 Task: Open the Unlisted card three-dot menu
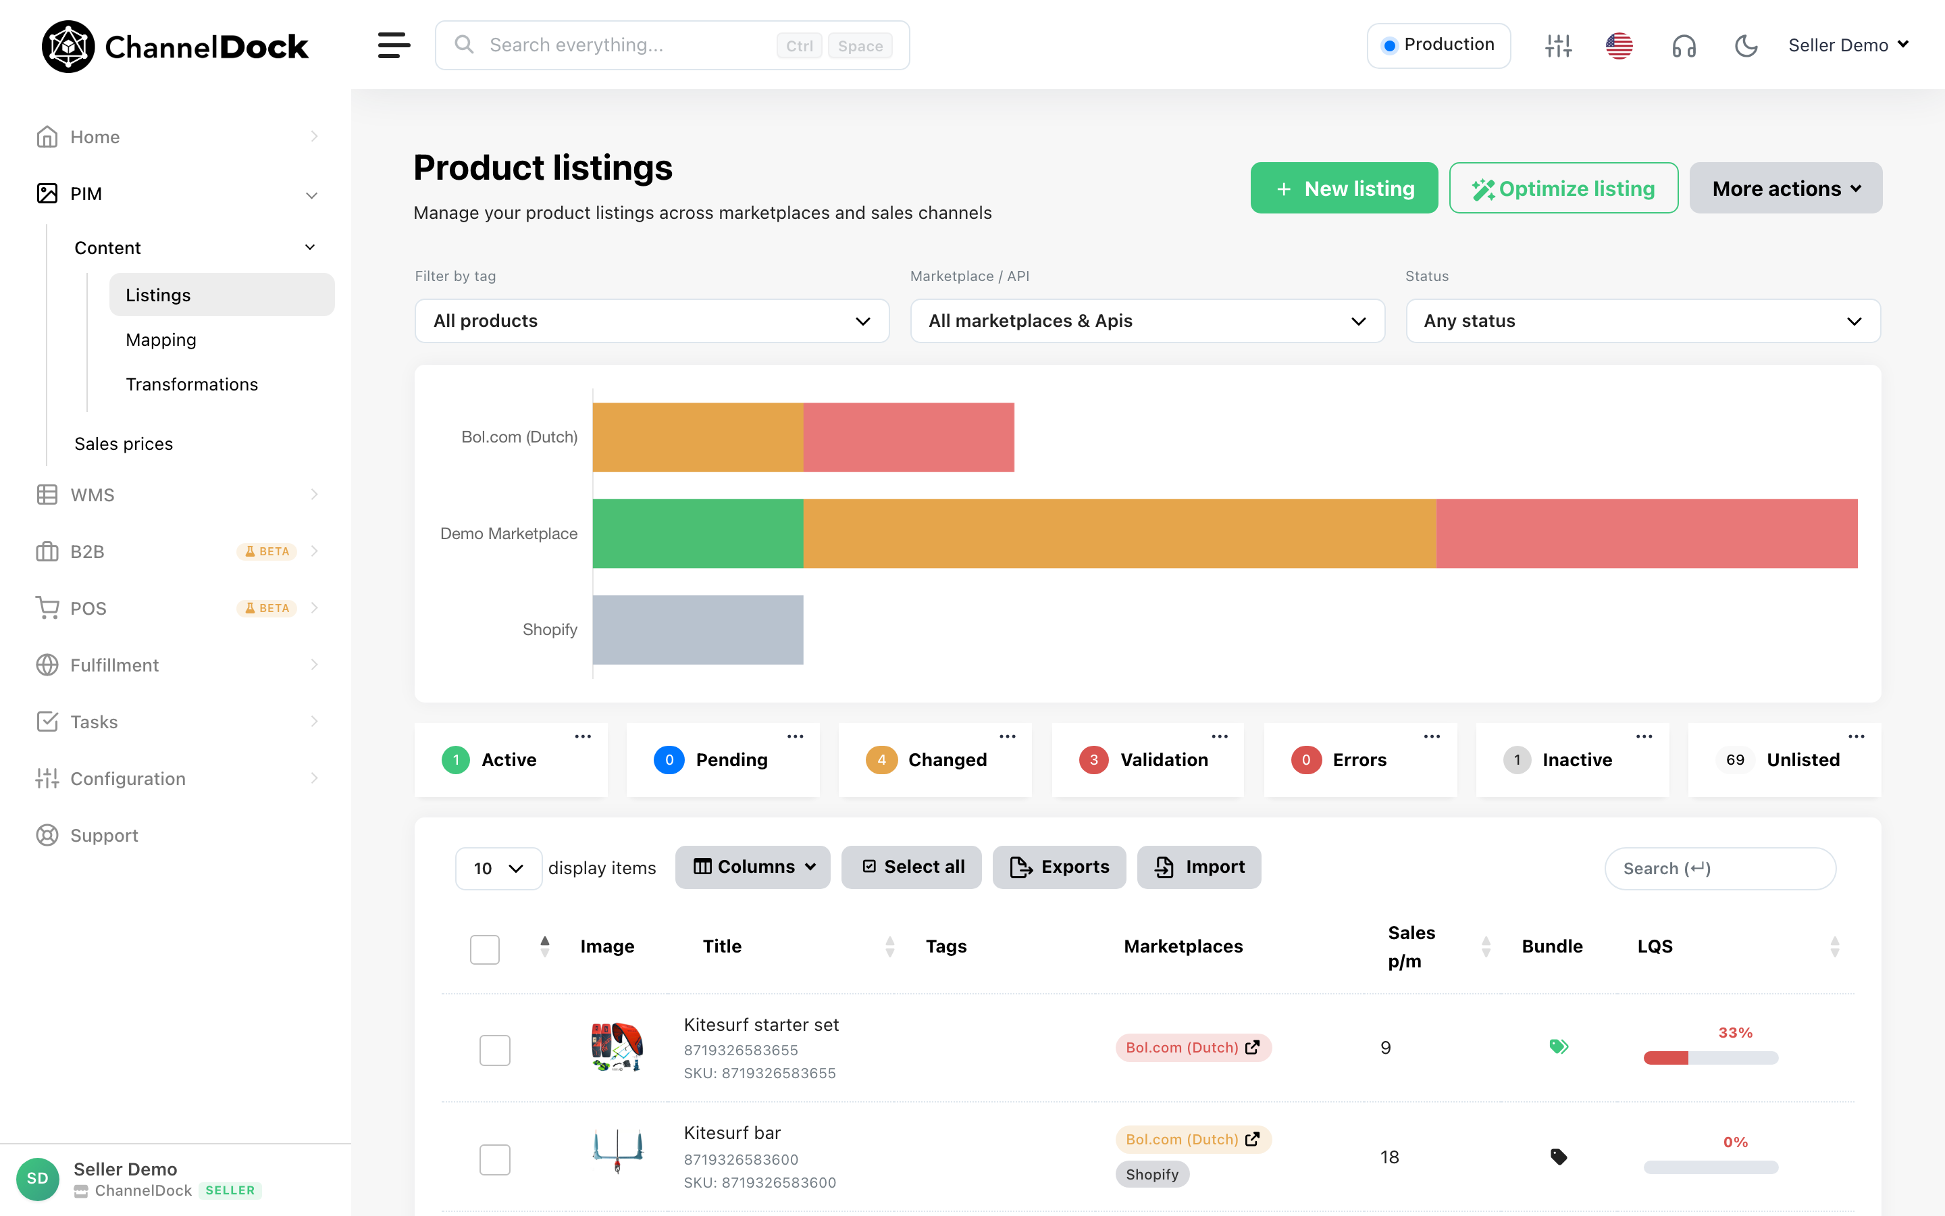coord(1856,736)
